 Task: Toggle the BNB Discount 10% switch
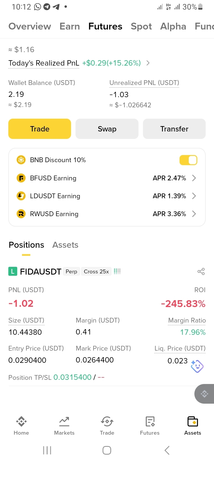[x=188, y=160]
